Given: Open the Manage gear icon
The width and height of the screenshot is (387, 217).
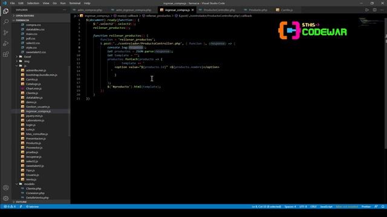Looking at the screenshot, I should (x=5, y=198).
